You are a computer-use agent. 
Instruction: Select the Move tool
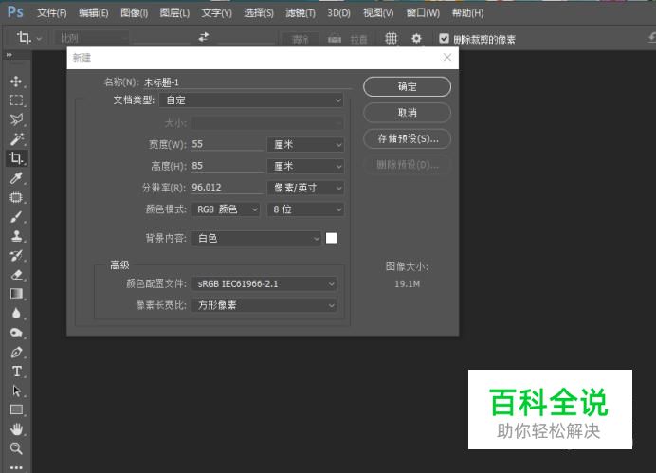click(x=16, y=82)
